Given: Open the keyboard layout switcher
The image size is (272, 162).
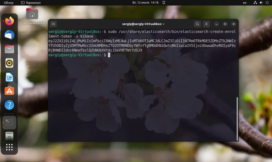Looking at the screenshot, I should click(x=245, y=3).
